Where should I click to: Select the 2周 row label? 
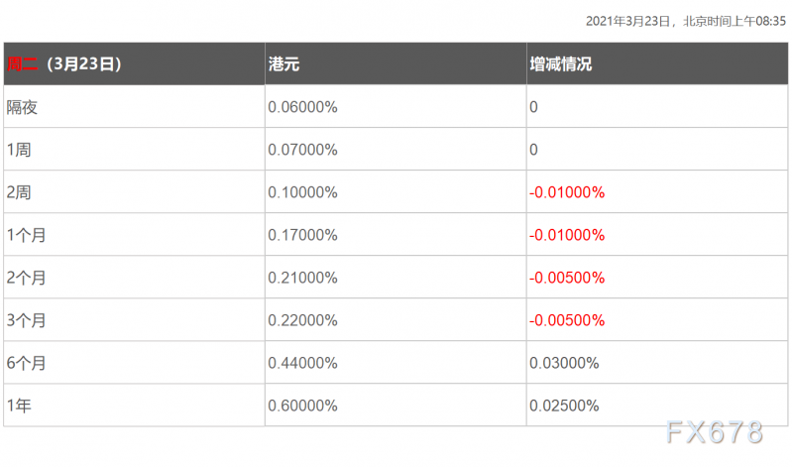pos(20,192)
